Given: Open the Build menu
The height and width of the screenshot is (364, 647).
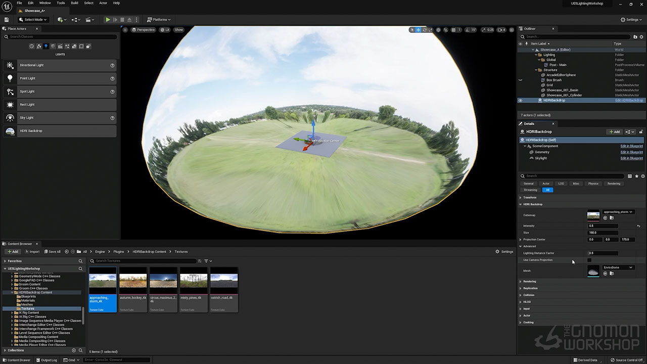Looking at the screenshot, I should pos(74,3).
